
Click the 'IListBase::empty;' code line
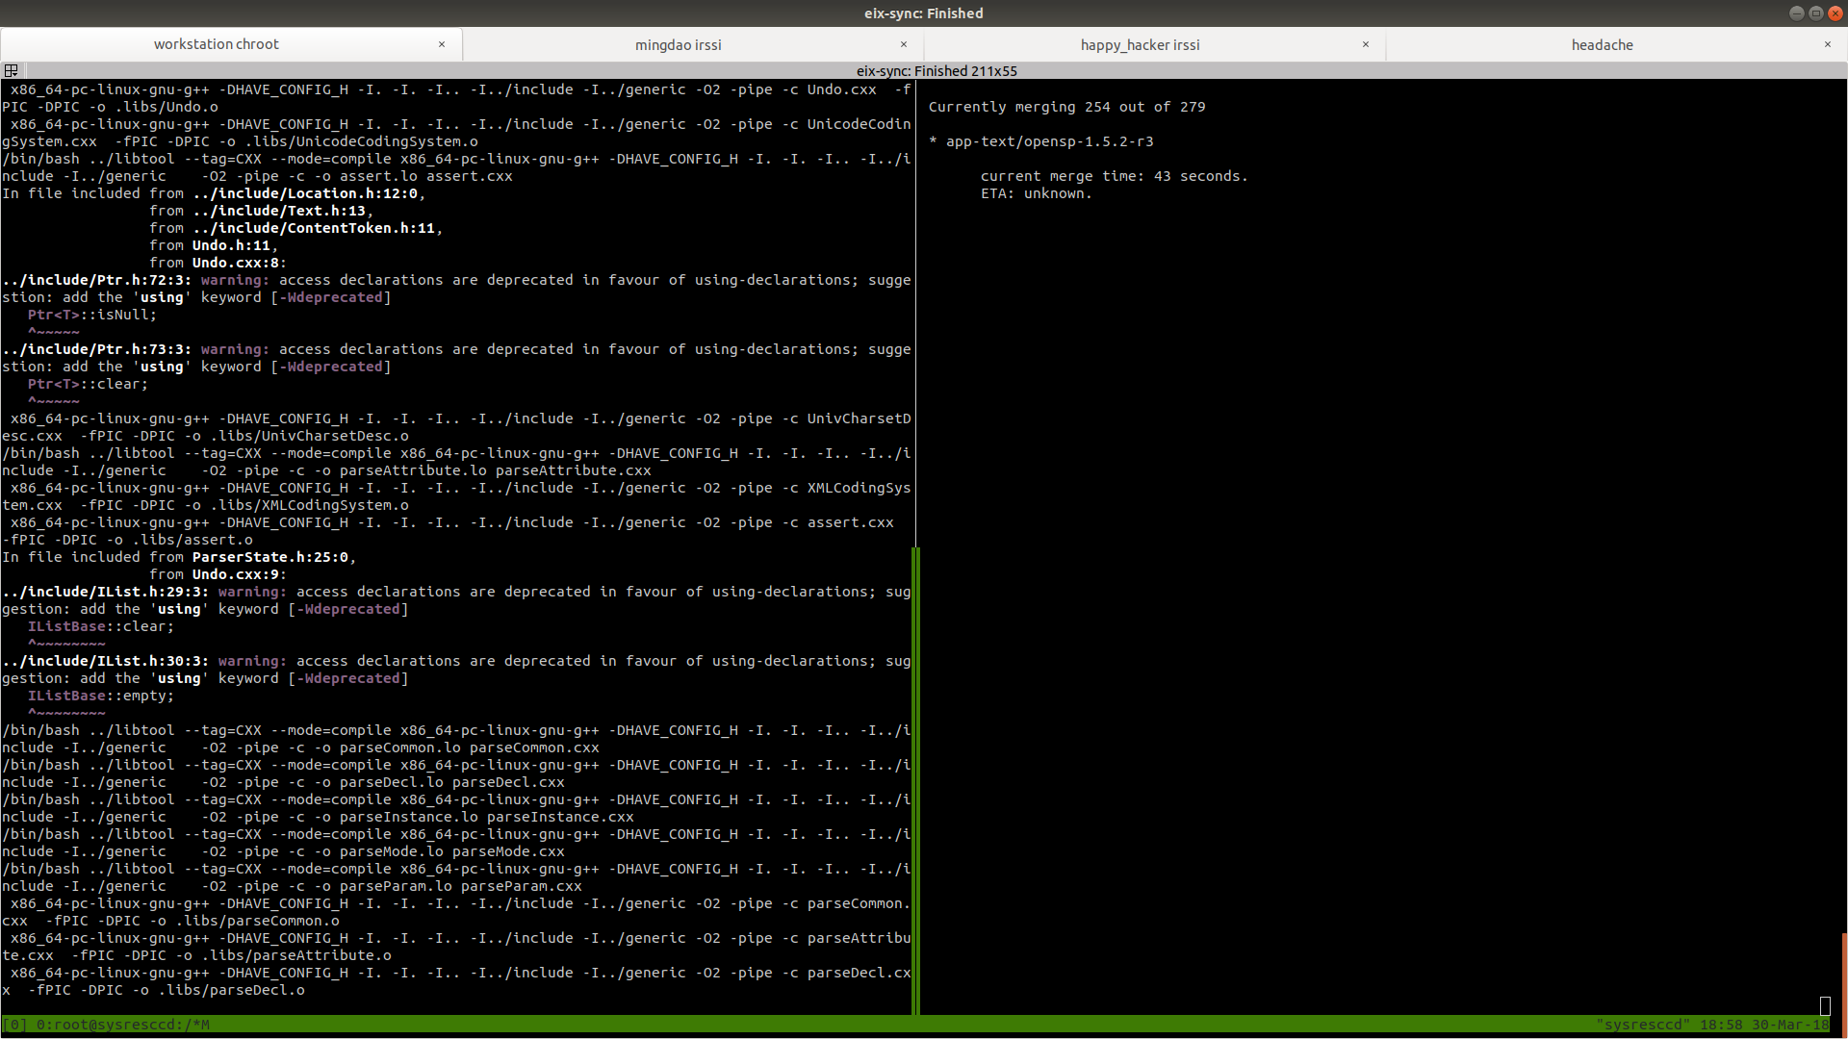click(100, 696)
